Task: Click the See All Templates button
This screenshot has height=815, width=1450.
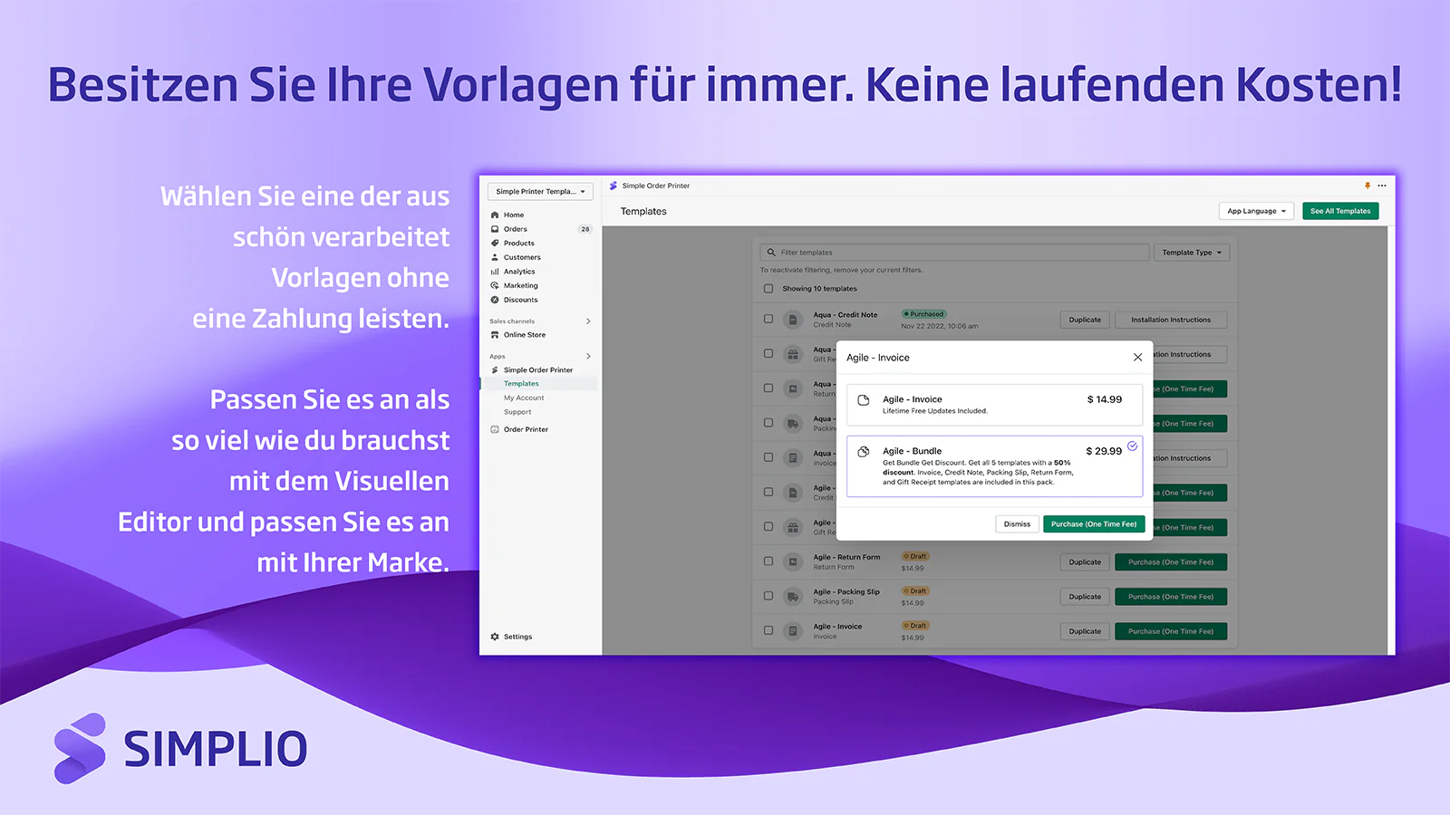Action: [1340, 211]
